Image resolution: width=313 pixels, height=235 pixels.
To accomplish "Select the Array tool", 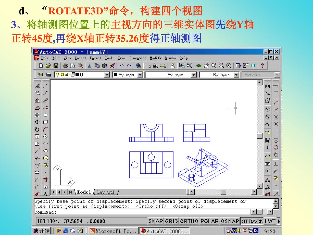I will click(37, 115).
